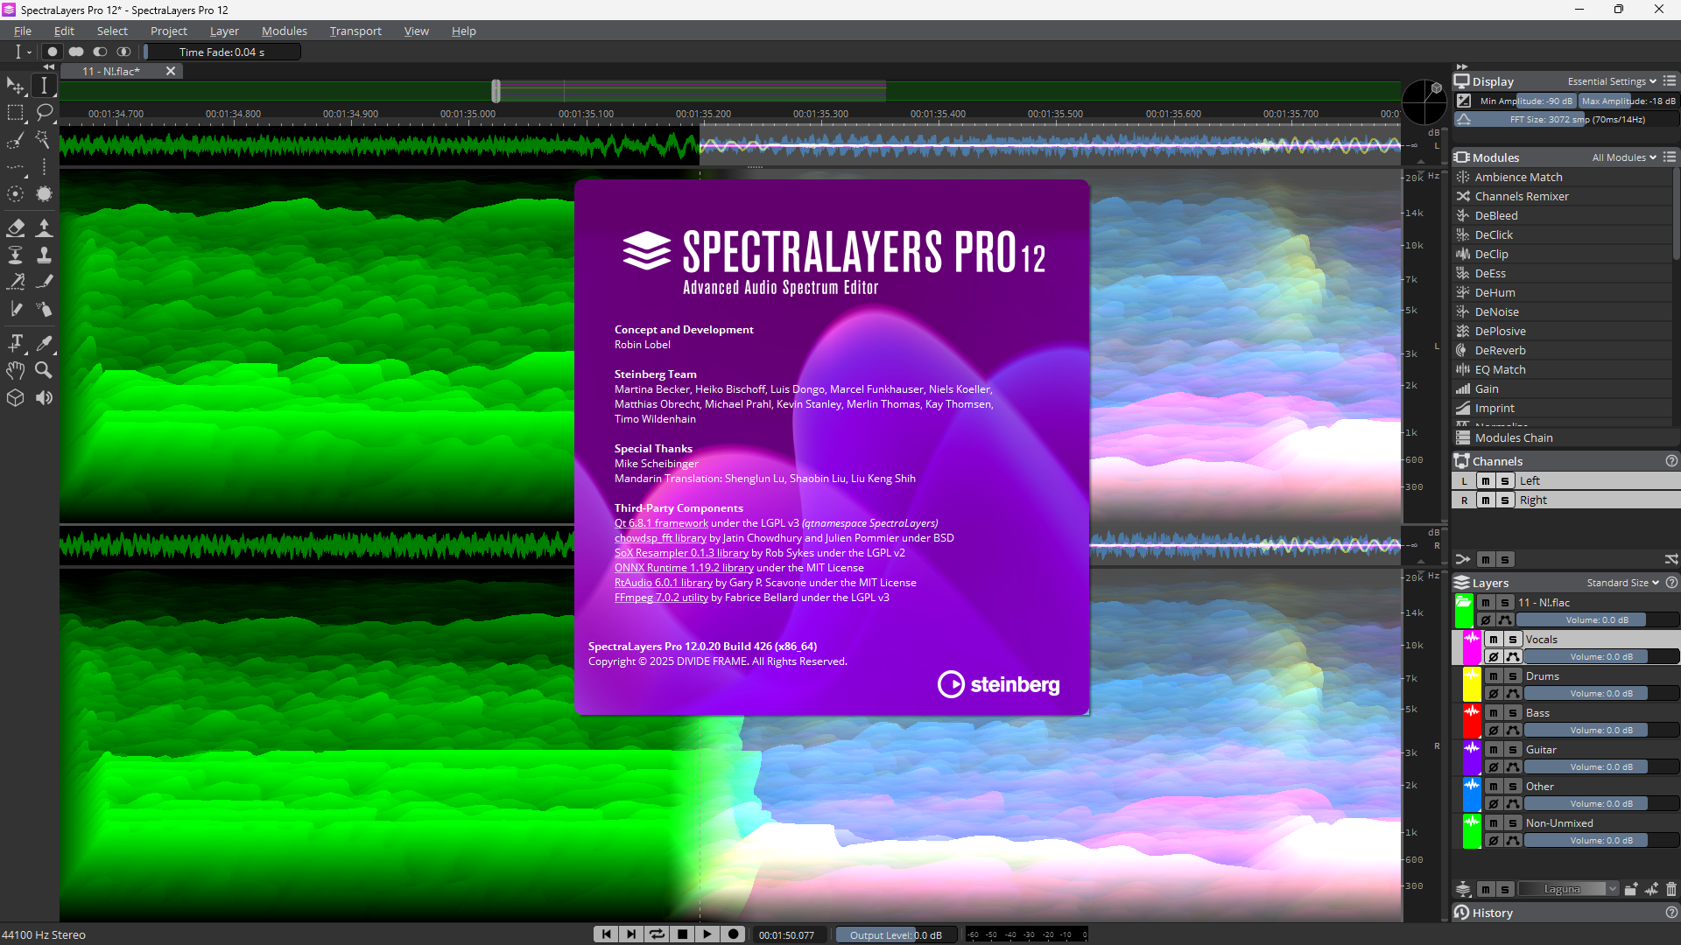
Task: Mute the Vocals layer
Action: pyautogui.click(x=1494, y=640)
